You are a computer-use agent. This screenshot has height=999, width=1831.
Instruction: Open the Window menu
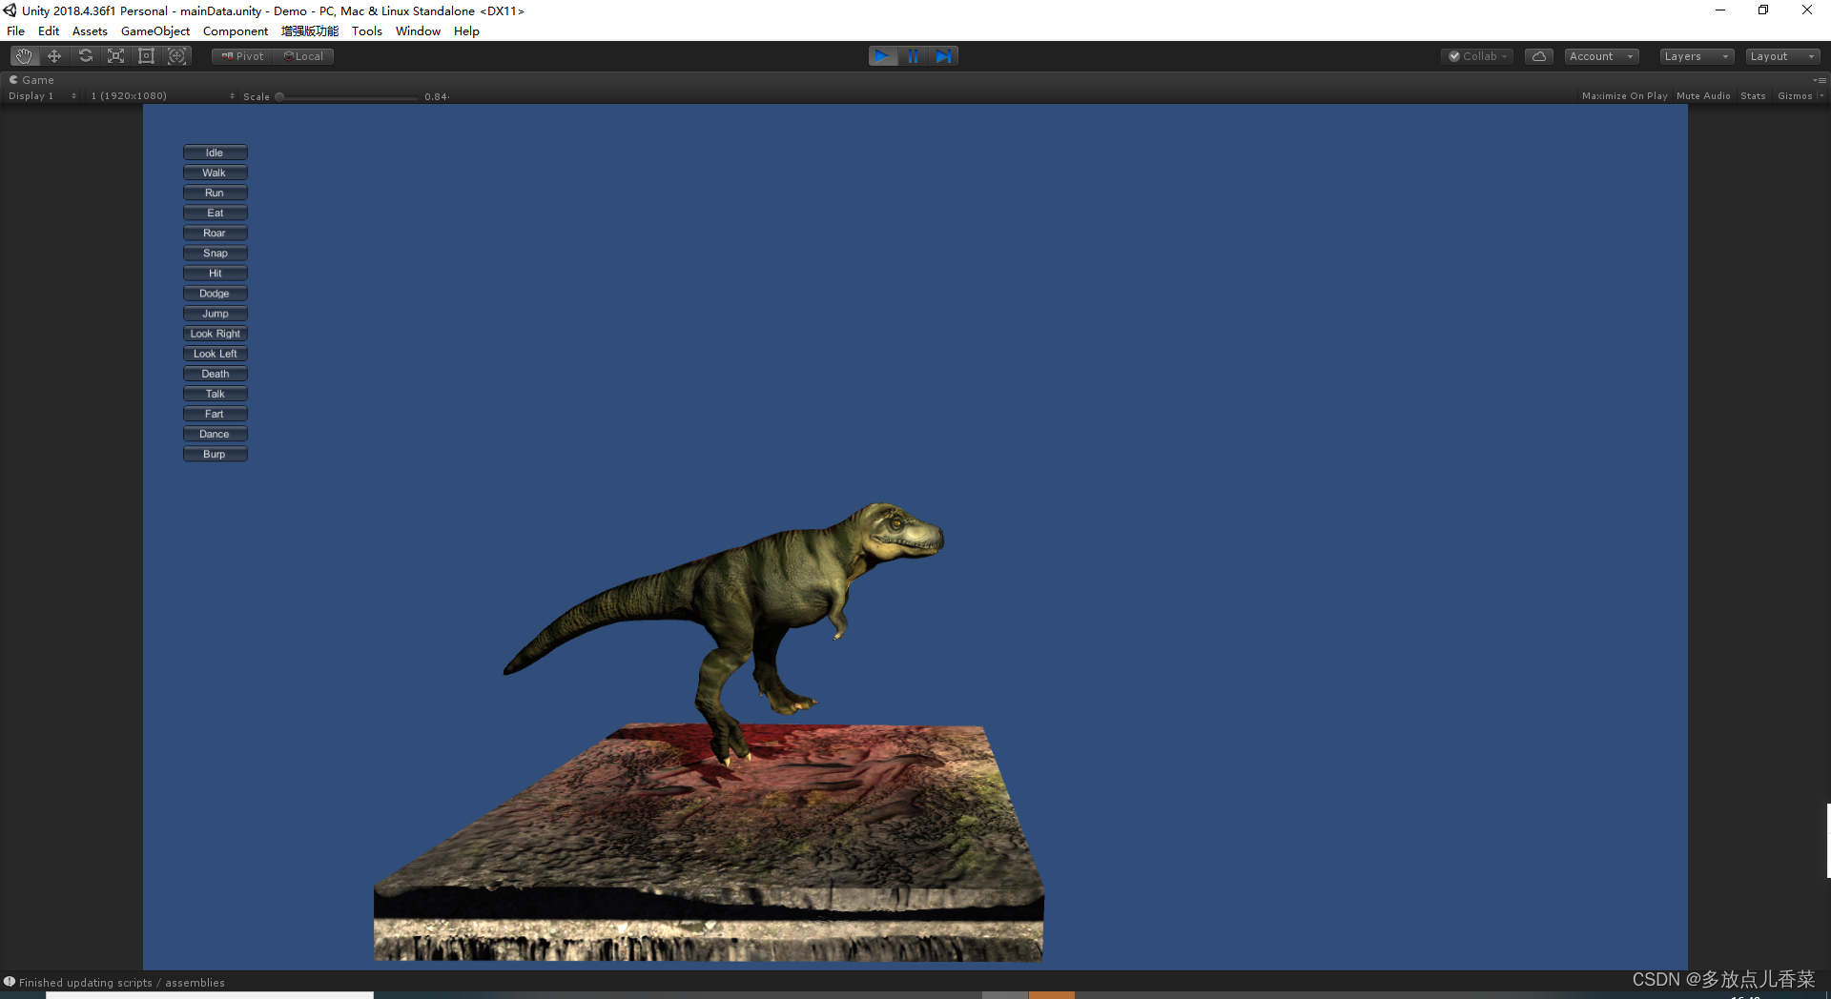click(418, 31)
